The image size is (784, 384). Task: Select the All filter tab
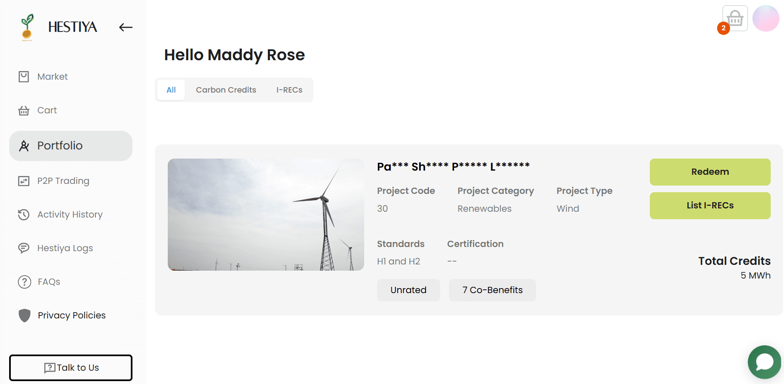pyautogui.click(x=171, y=90)
